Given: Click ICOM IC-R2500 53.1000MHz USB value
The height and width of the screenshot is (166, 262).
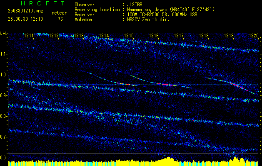Looking at the screenshot, I should (162, 15).
